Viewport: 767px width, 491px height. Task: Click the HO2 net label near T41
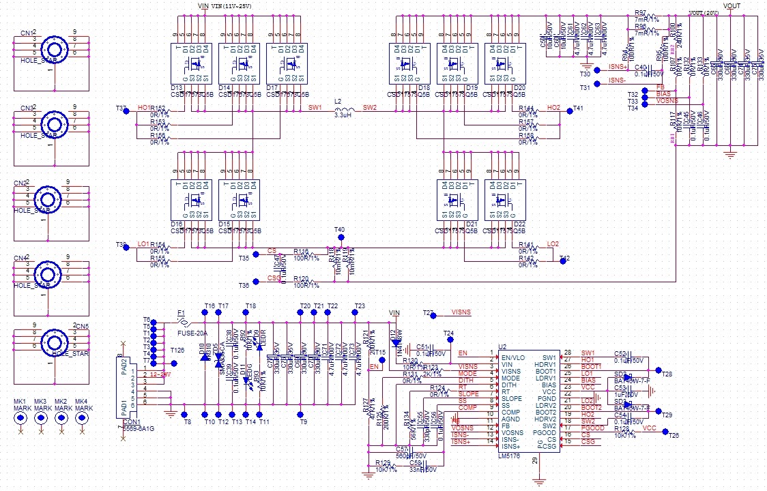pos(553,108)
